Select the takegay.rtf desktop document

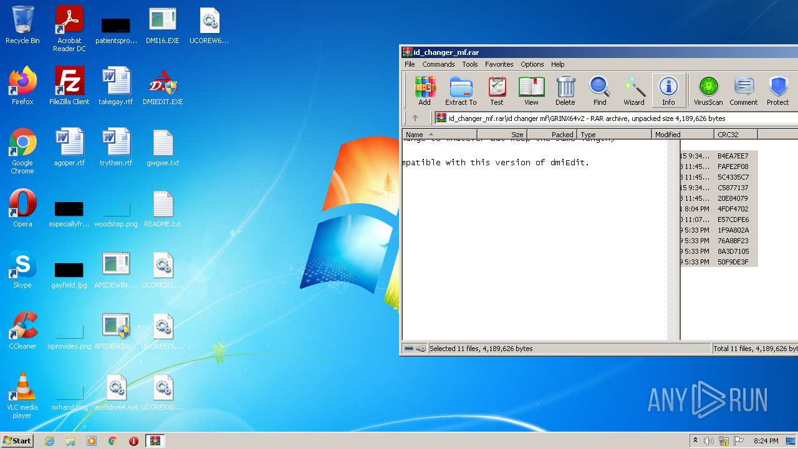pos(116,87)
